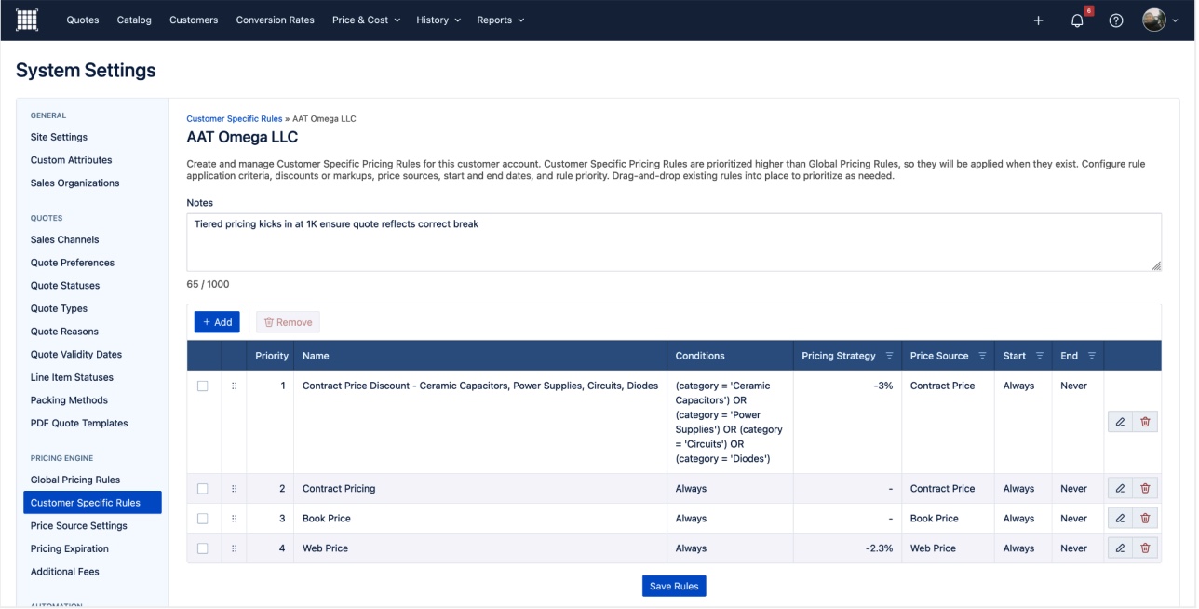Click the edit pencil icon for Web Price rule
The image size is (1199, 609).
pos(1120,548)
